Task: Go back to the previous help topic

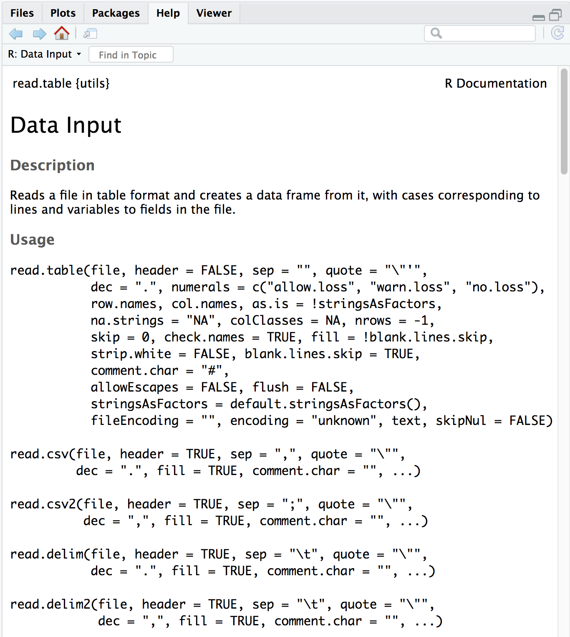Action: pos(16,34)
